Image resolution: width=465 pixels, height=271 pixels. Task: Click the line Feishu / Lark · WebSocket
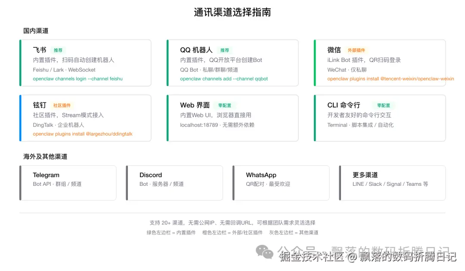pyautogui.click(x=64, y=70)
